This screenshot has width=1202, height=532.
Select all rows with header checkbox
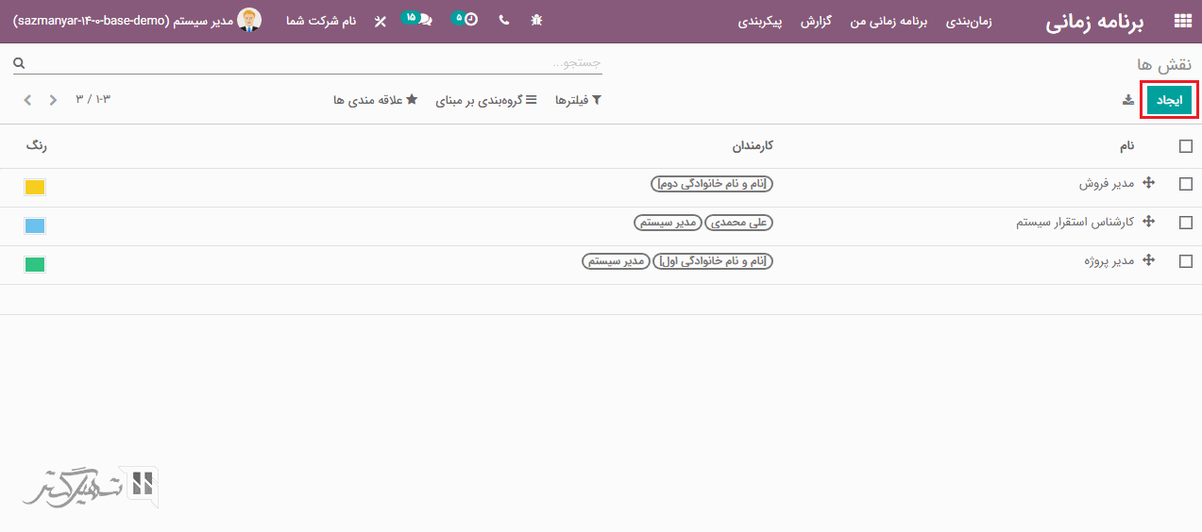coord(1186,146)
